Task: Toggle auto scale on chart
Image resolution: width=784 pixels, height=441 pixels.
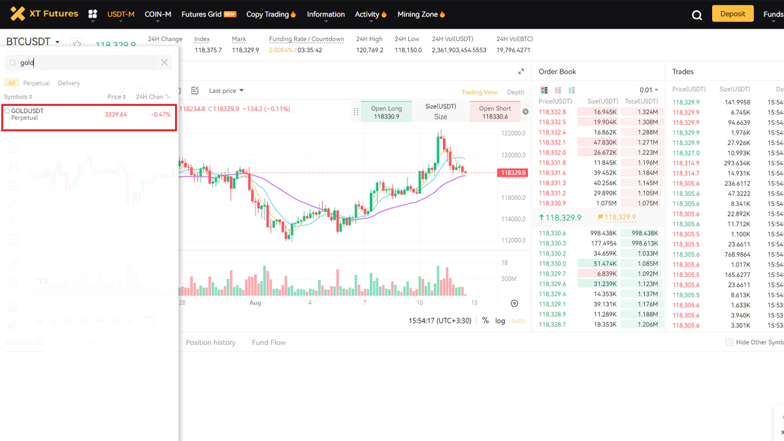Action: click(x=518, y=321)
